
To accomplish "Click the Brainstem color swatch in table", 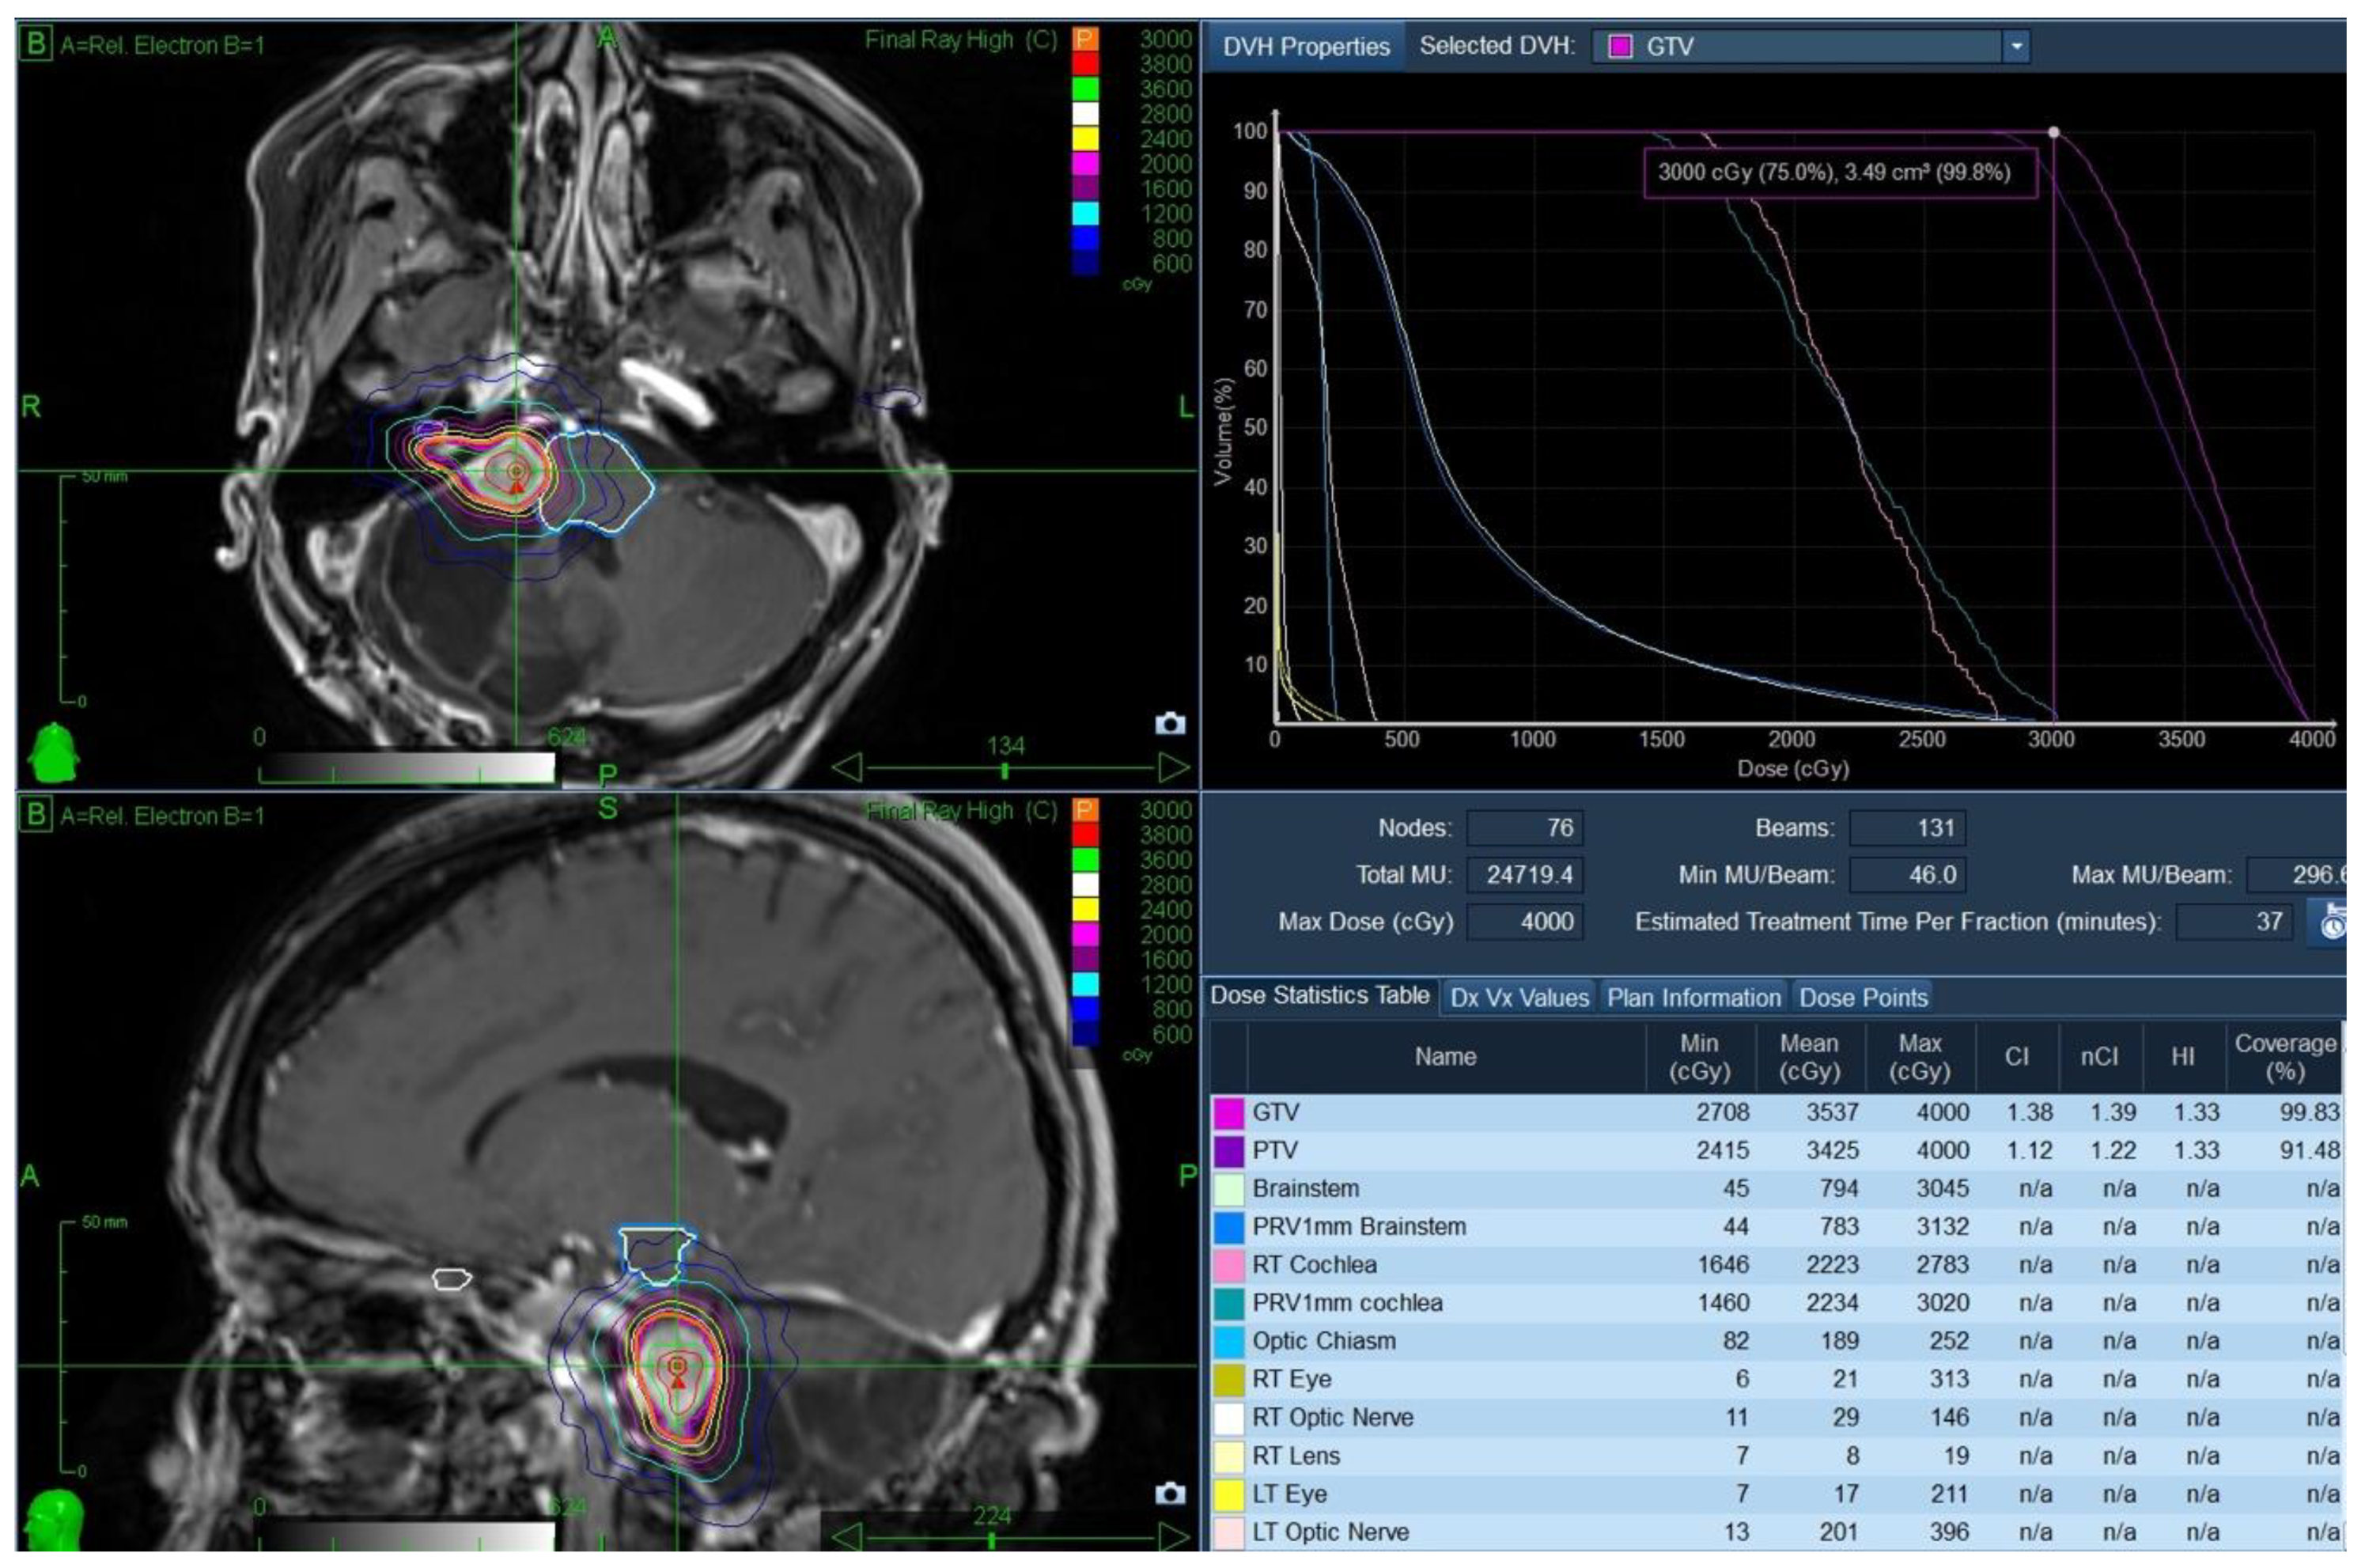I will pos(1228,1189).
